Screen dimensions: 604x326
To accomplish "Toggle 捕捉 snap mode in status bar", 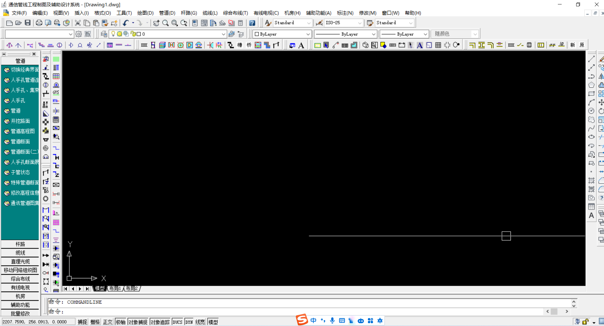I will (x=82, y=322).
